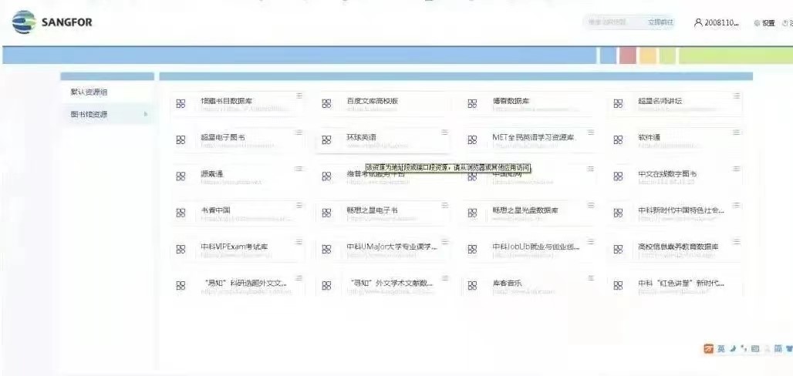Open the list menu icon on 环球英语
Viewport: 793px width, 376px height.
coord(444,132)
